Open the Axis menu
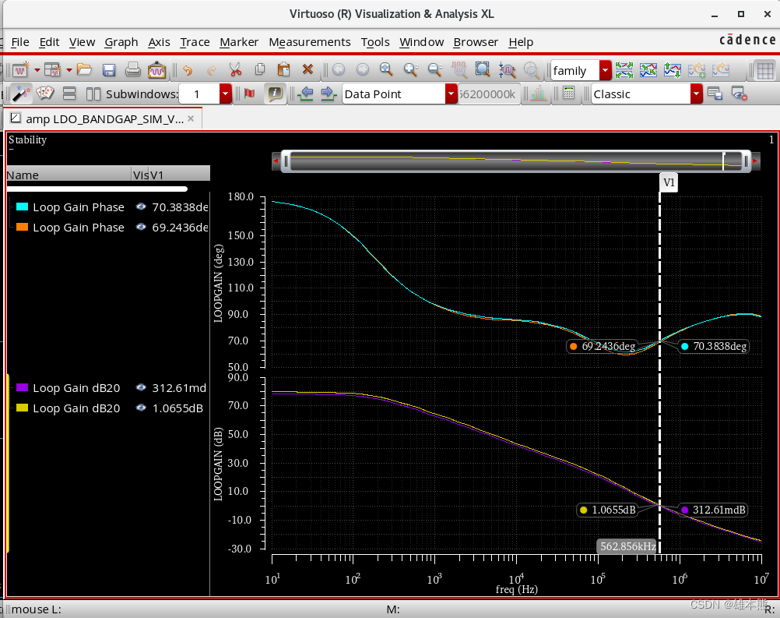The height and width of the screenshot is (618, 780). tap(159, 42)
